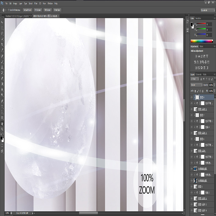Toggle visibility of the bottom layer
The height and width of the screenshot is (216, 216).
(192, 210)
